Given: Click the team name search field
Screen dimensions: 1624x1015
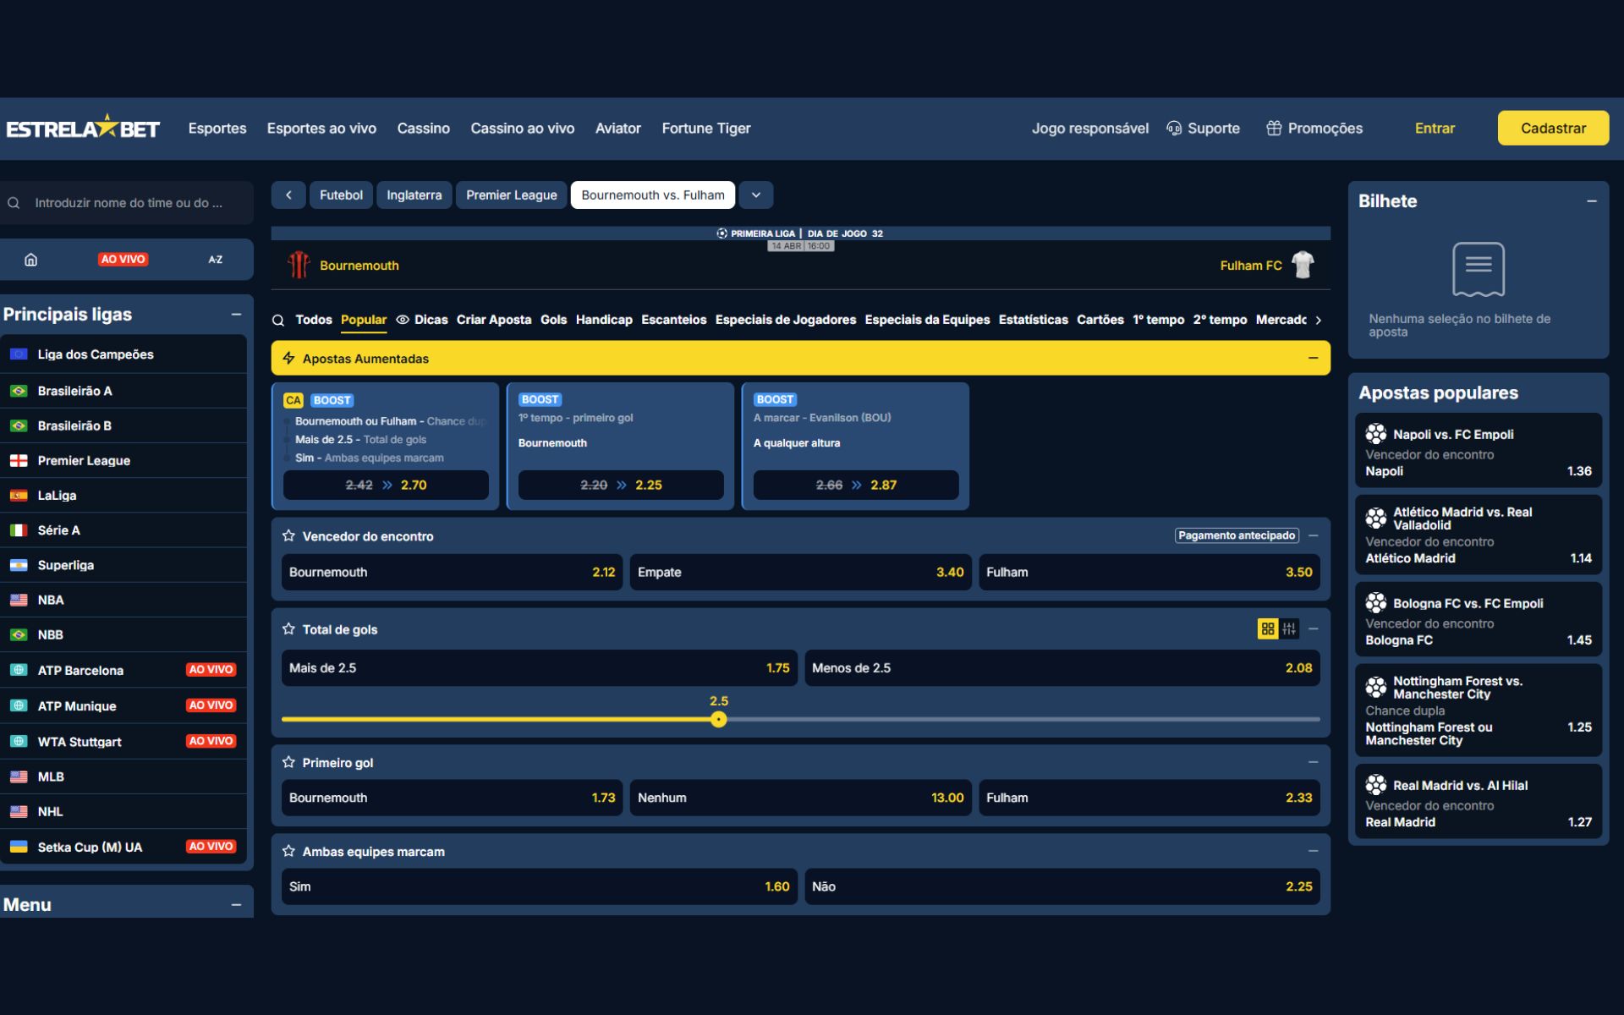Looking at the screenshot, I should 127,203.
